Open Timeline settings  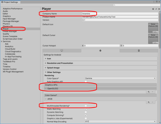pyautogui.click(x=7, y=67)
